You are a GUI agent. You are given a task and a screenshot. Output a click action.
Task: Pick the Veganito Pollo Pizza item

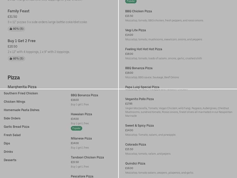[140, 99]
